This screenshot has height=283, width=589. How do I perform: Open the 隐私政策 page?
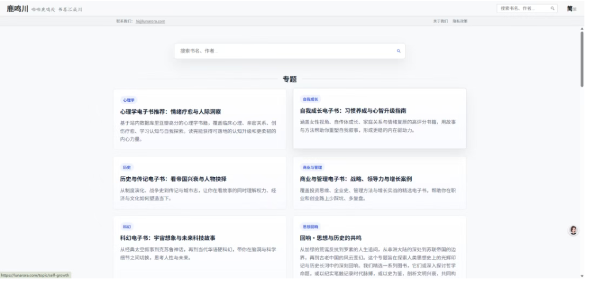tap(460, 21)
